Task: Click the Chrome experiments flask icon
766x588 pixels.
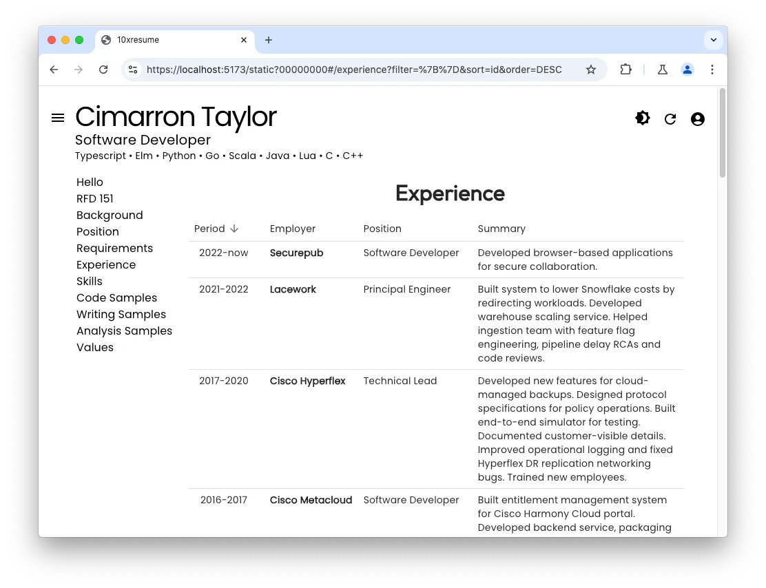Action: 662,70
